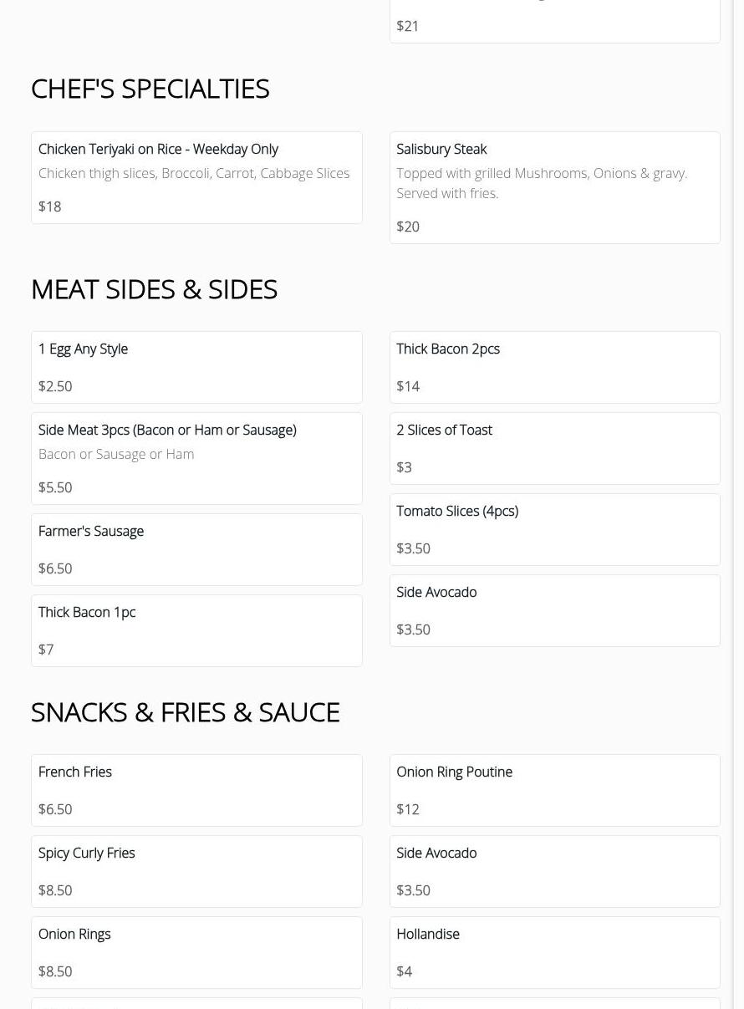The width and height of the screenshot is (744, 1009).
Task: Select Chicken Teriyaki on Rice menu item
Action: click(x=196, y=177)
